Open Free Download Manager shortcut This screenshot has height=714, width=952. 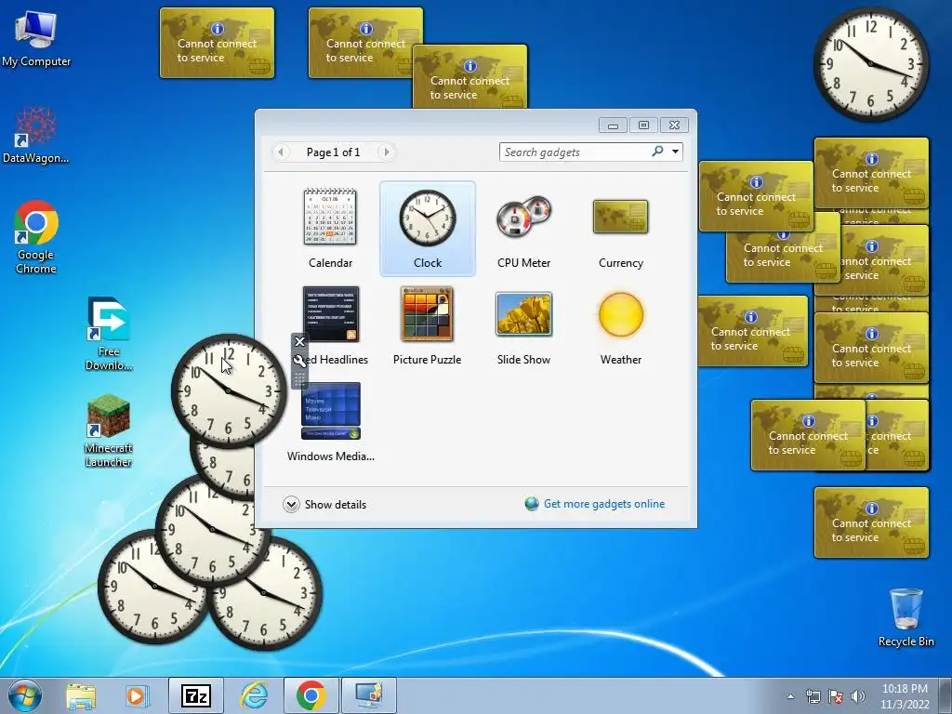click(x=109, y=334)
